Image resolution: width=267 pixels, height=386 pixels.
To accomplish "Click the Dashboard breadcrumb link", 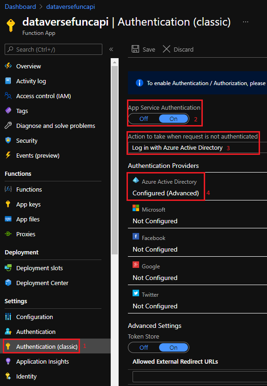I will (x=20, y=7).
